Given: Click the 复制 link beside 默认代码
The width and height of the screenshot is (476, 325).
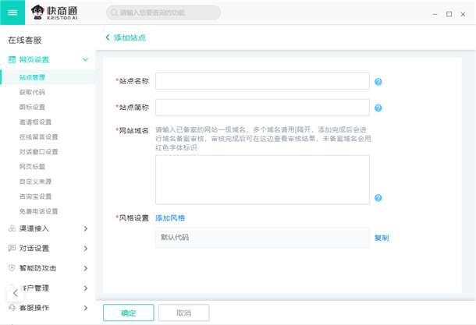Looking at the screenshot, I should [381, 237].
